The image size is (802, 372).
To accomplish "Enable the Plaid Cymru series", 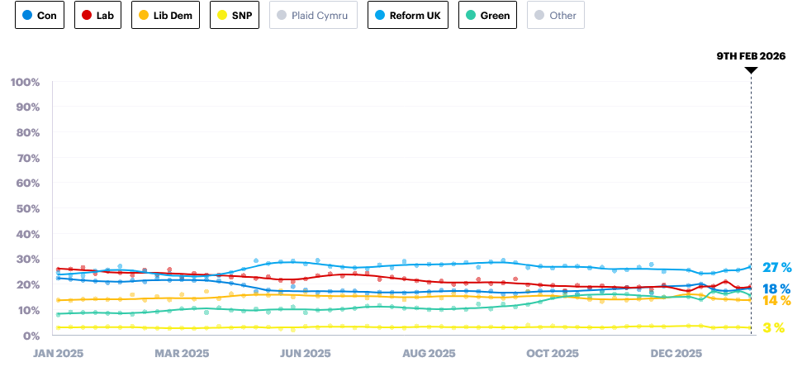I will 313,15.
